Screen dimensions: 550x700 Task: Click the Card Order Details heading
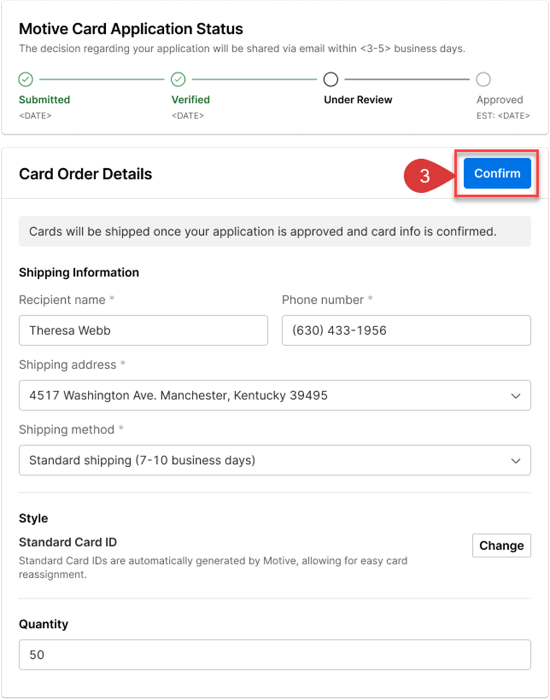click(86, 174)
